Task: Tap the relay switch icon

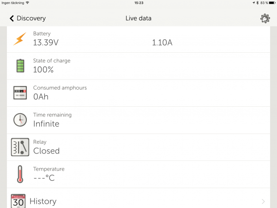Action: (19, 147)
